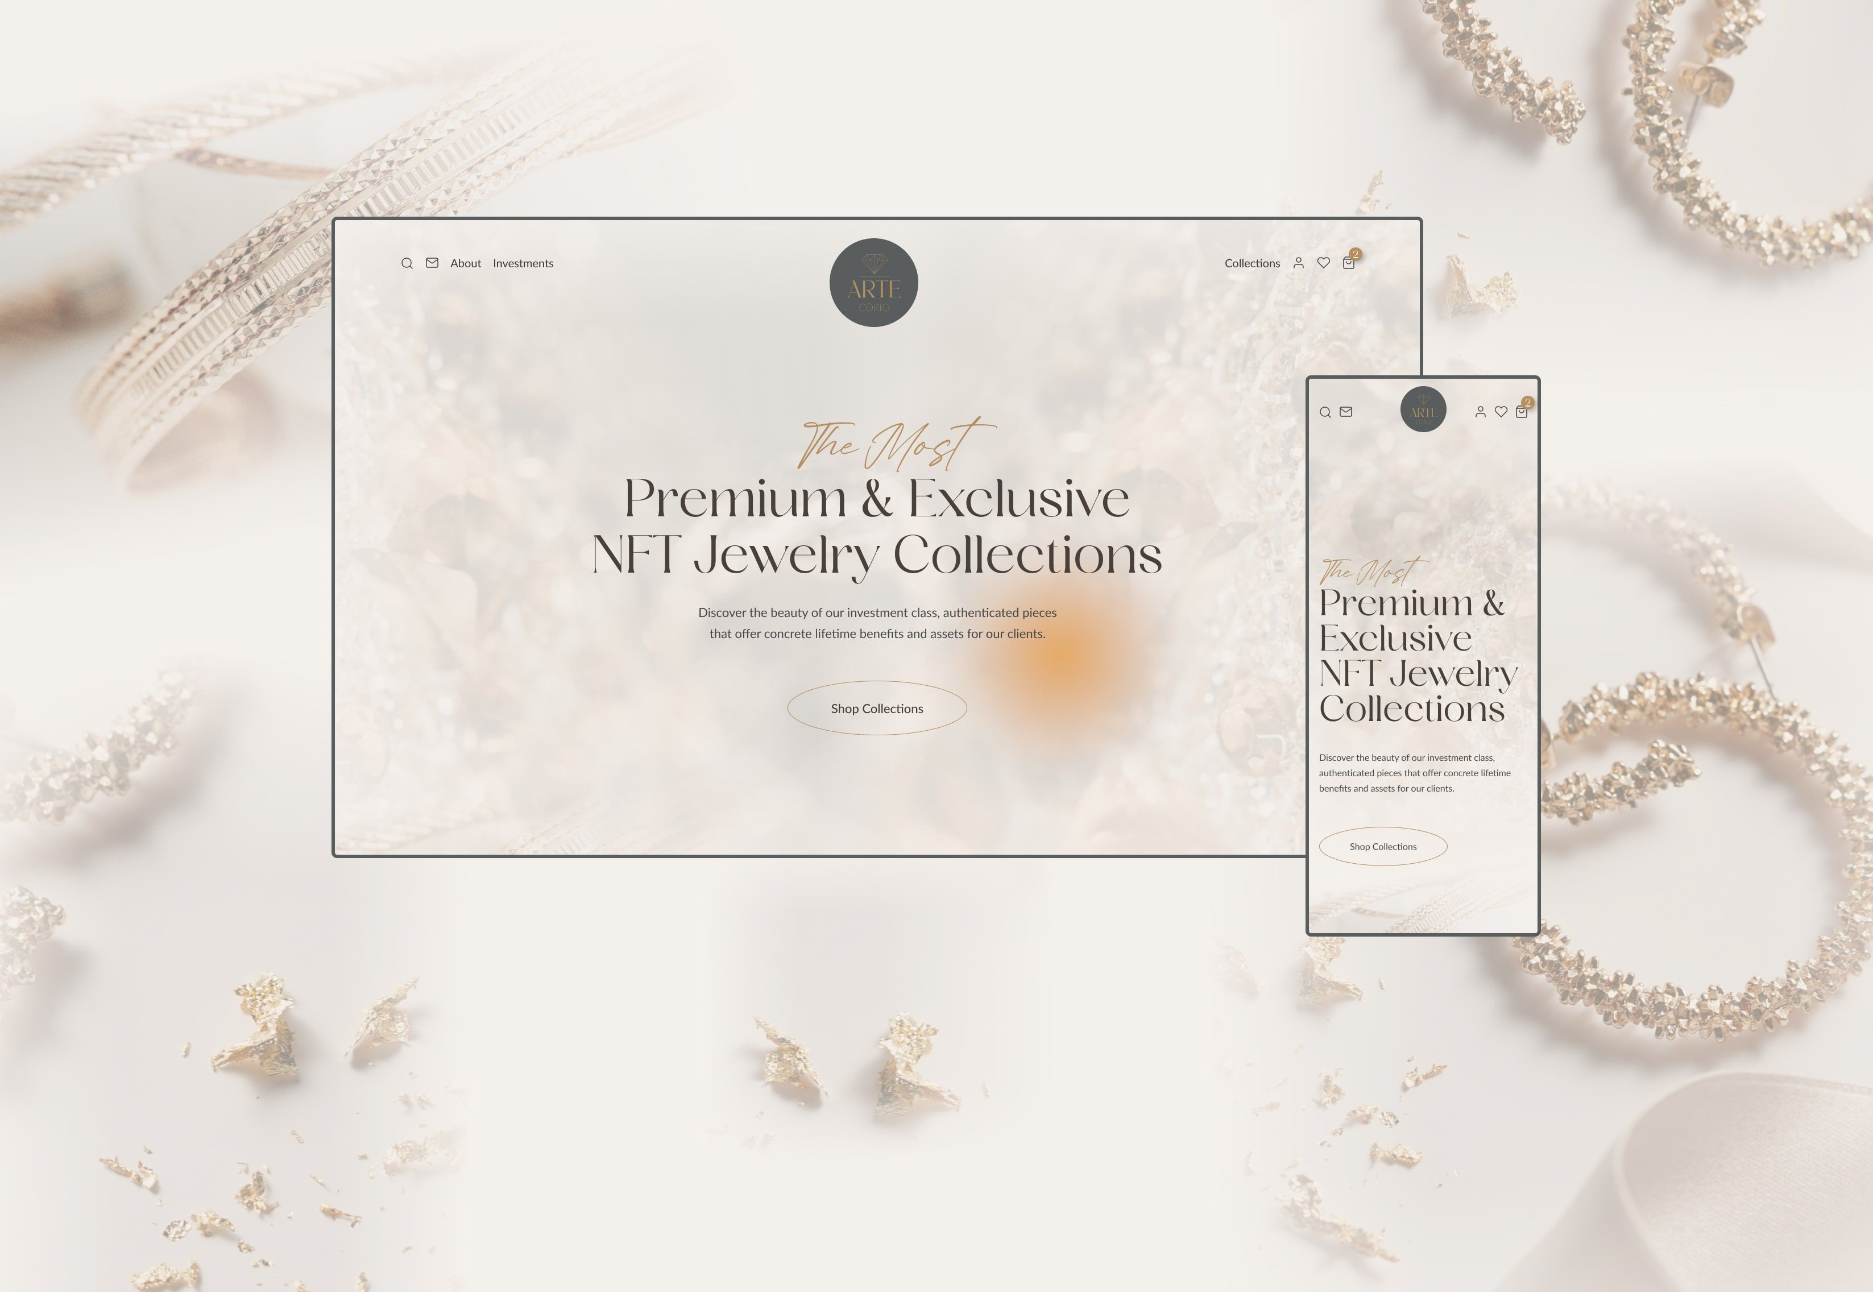Click the mobile ARTE logo thumbnail
The width and height of the screenshot is (1873, 1292).
[x=1423, y=411]
